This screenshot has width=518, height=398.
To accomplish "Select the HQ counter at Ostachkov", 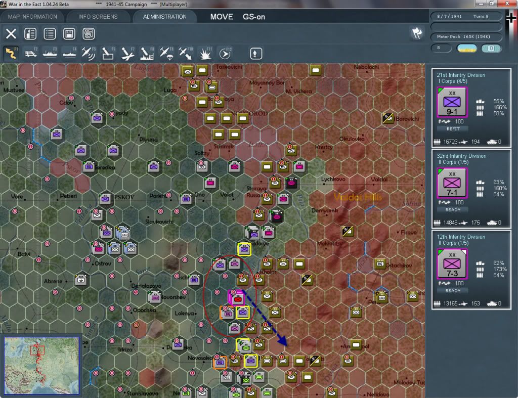I will point(380,263).
